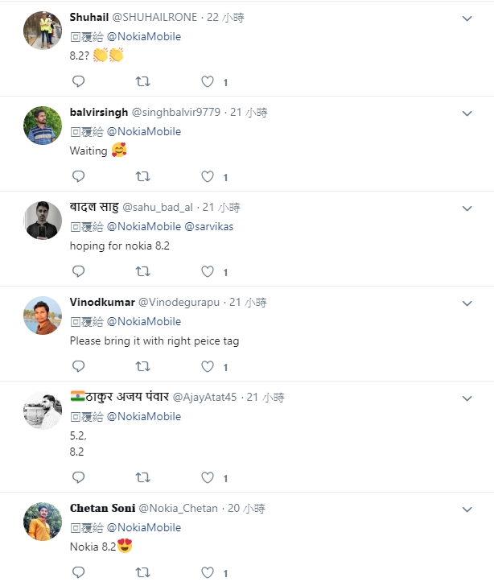Open more options on Shuhail's tweet
Viewport: 494px width, 586px height.
(467, 18)
